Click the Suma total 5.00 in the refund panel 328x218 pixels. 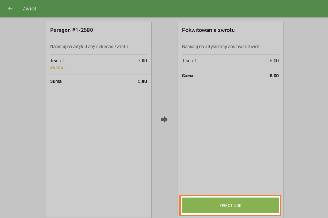(274, 76)
